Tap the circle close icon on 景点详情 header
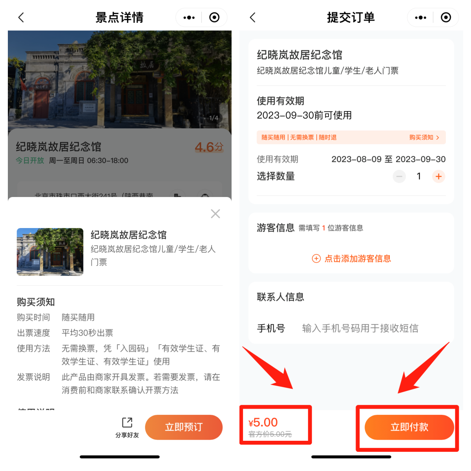 pyautogui.click(x=214, y=17)
